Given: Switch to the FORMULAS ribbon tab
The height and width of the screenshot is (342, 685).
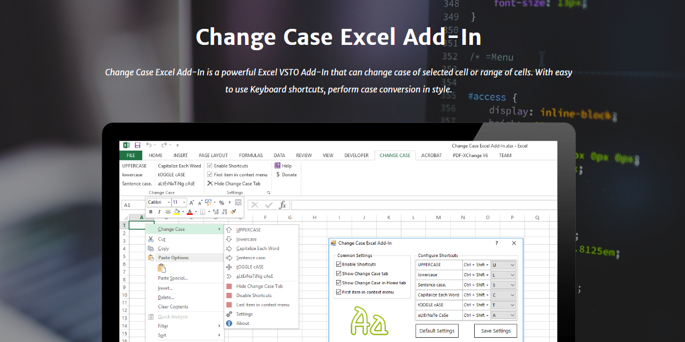Looking at the screenshot, I should [x=251, y=156].
